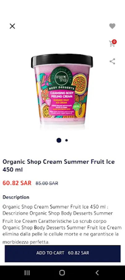Tap the crossed-out 85.00 SAR price
This screenshot has width=125, height=280.
47,183
